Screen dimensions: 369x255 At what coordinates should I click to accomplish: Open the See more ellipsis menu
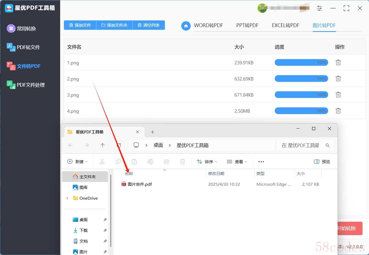point(261,162)
